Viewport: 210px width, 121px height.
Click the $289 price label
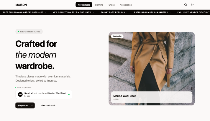click(116, 99)
